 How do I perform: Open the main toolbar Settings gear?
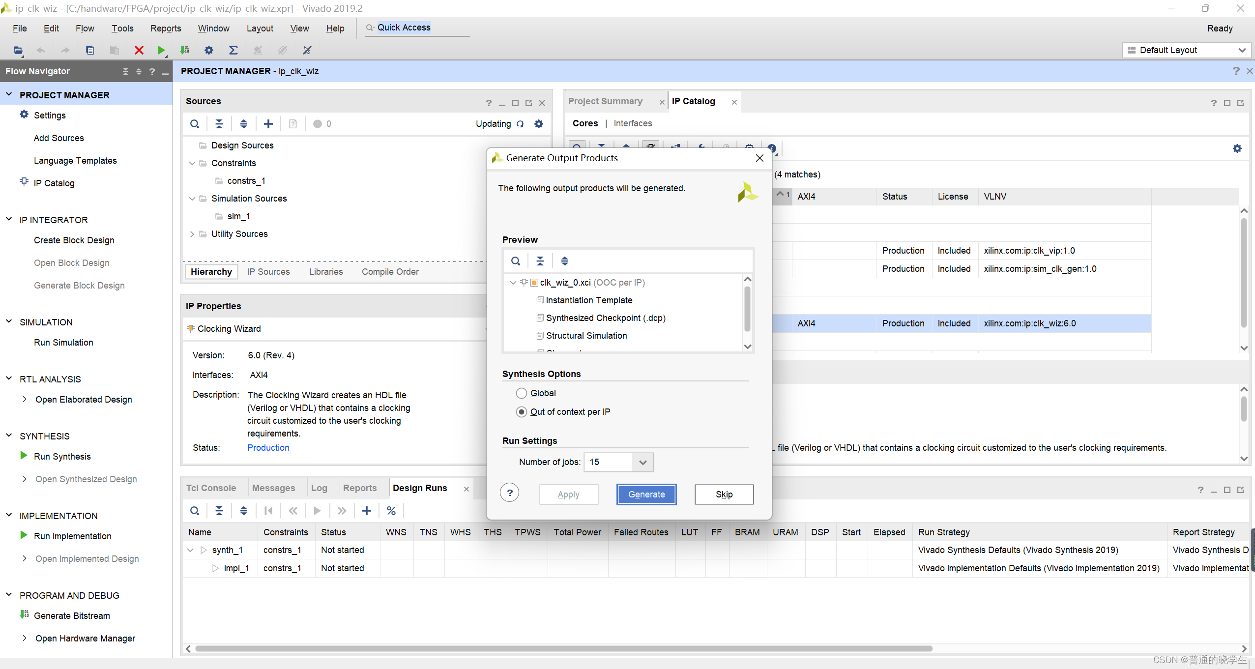pos(209,50)
